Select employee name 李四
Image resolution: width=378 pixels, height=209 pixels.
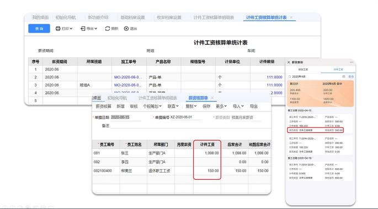[x=125, y=162]
